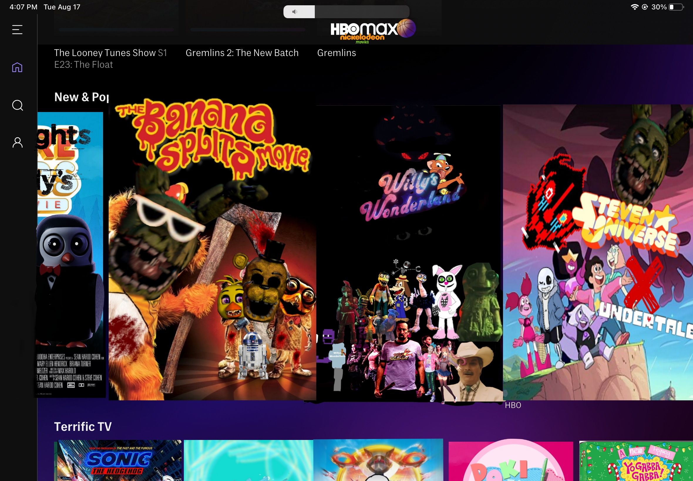Image resolution: width=693 pixels, height=481 pixels.
Task: Open Steven Universe X Undertale poster
Action: (x=598, y=252)
